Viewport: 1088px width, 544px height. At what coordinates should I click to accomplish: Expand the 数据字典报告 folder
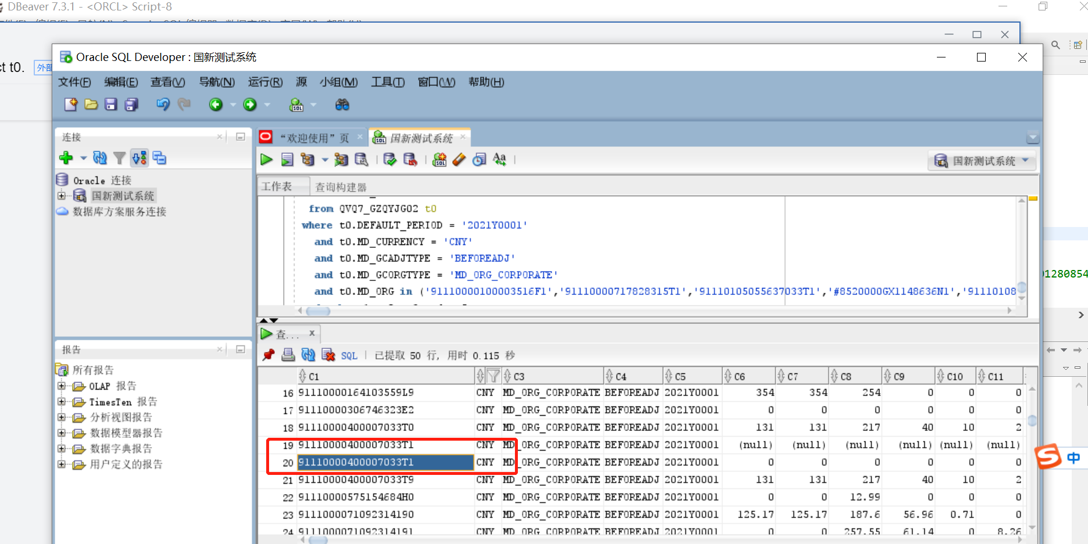point(62,448)
